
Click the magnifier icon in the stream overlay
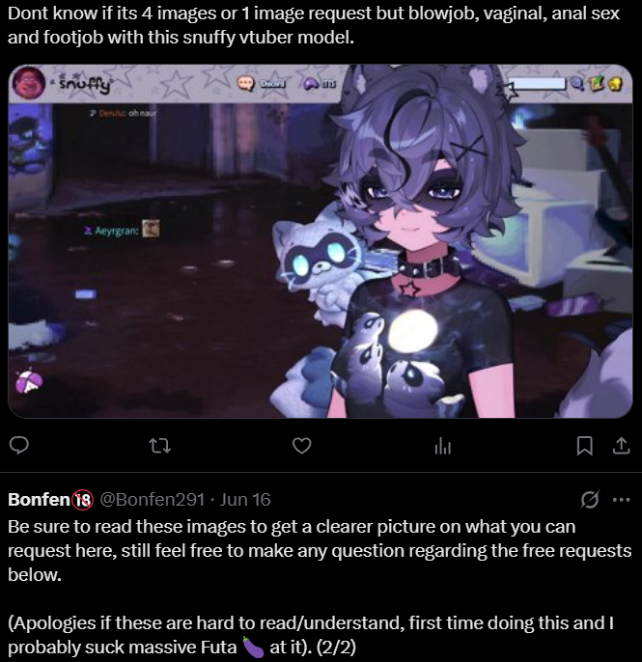pyautogui.click(x=575, y=84)
